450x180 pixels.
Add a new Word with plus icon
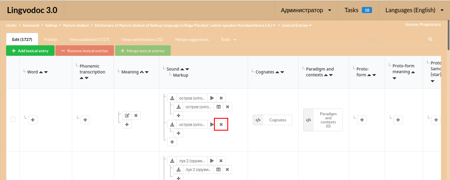(x=33, y=120)
